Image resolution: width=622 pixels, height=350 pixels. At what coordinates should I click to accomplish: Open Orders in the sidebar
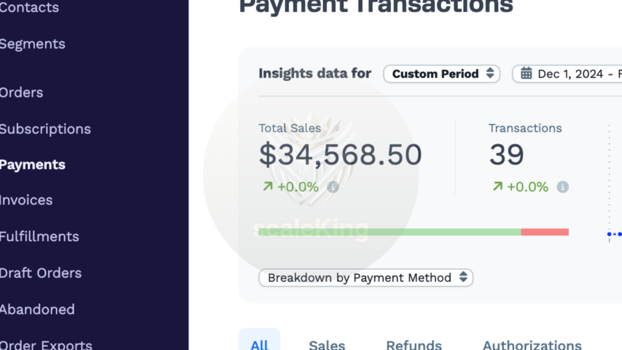21,92
